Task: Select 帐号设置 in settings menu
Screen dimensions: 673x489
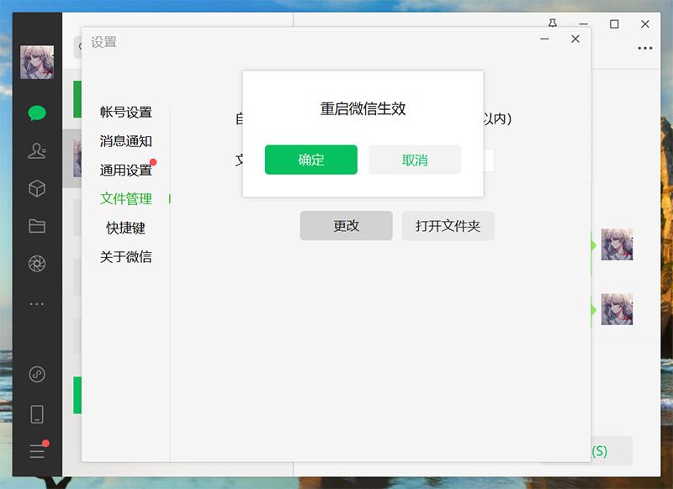Action: click(x=125, y=113)
